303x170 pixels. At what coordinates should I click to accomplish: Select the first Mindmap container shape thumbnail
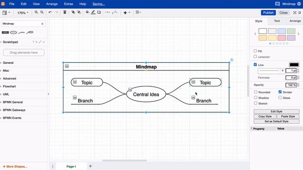tap(5, 33)
